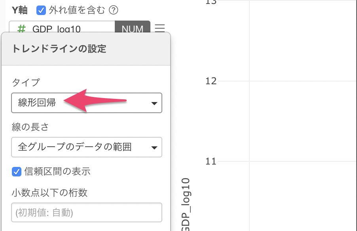The width and height of the screenshot is (357, 231).
Task: Open the Y-axis hamburger menu icon
Action: (160, 28)
